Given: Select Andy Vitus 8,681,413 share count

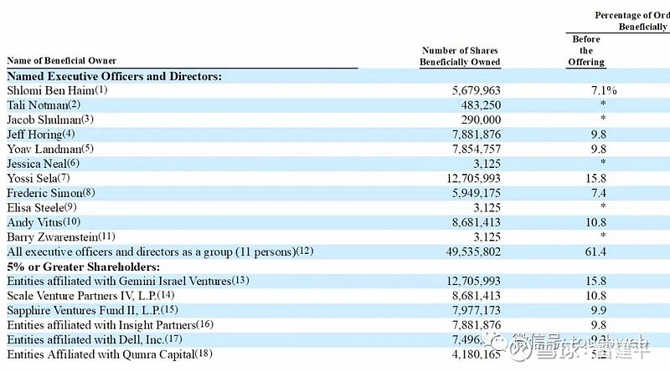Looking at the screenshot, I should point(477,222).
